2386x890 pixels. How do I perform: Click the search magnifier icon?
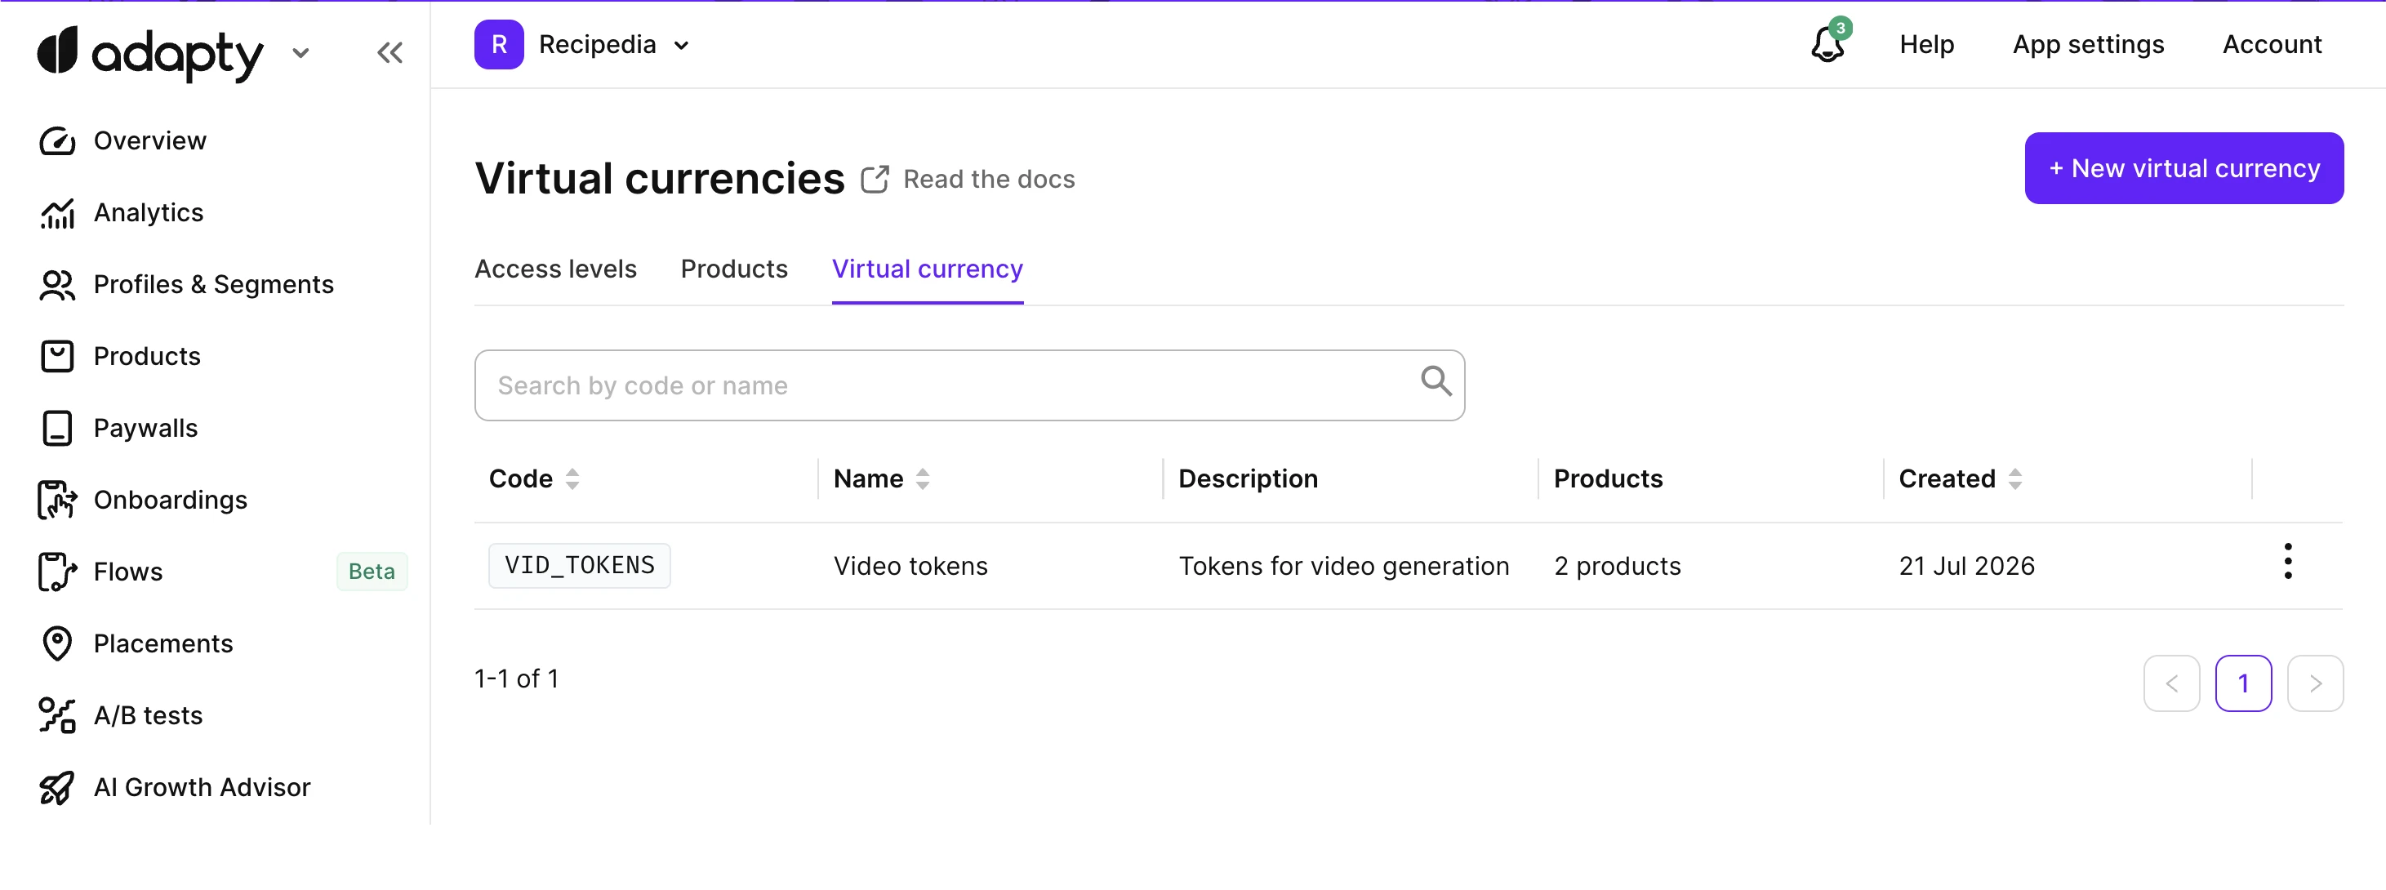click(x=1436, y=380)
